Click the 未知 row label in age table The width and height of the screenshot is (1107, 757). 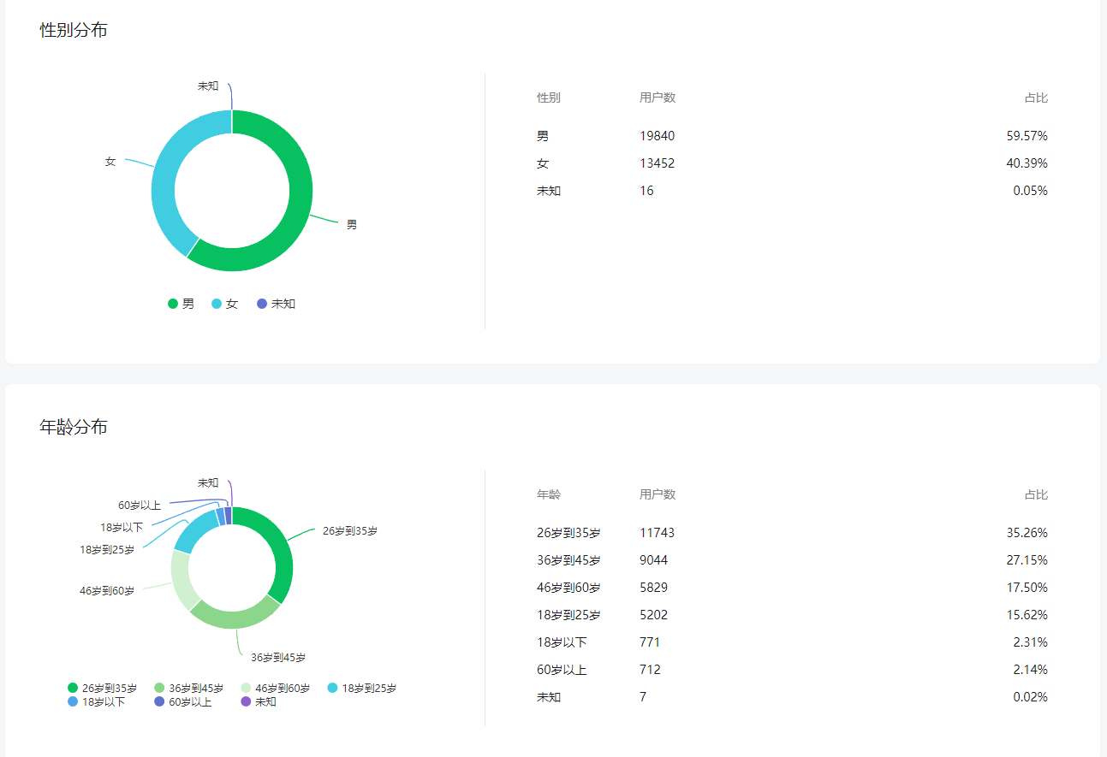click(549, 697)
